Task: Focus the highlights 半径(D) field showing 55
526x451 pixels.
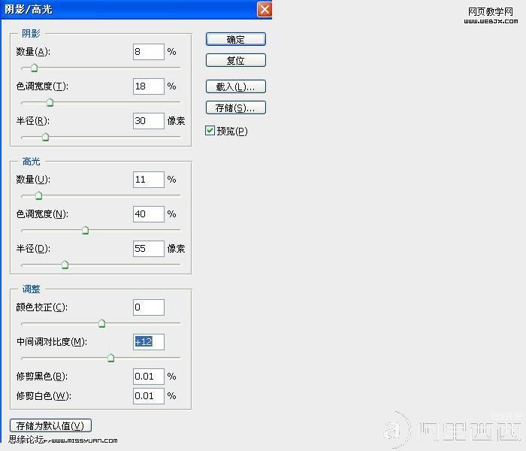Action: point(149,249)
